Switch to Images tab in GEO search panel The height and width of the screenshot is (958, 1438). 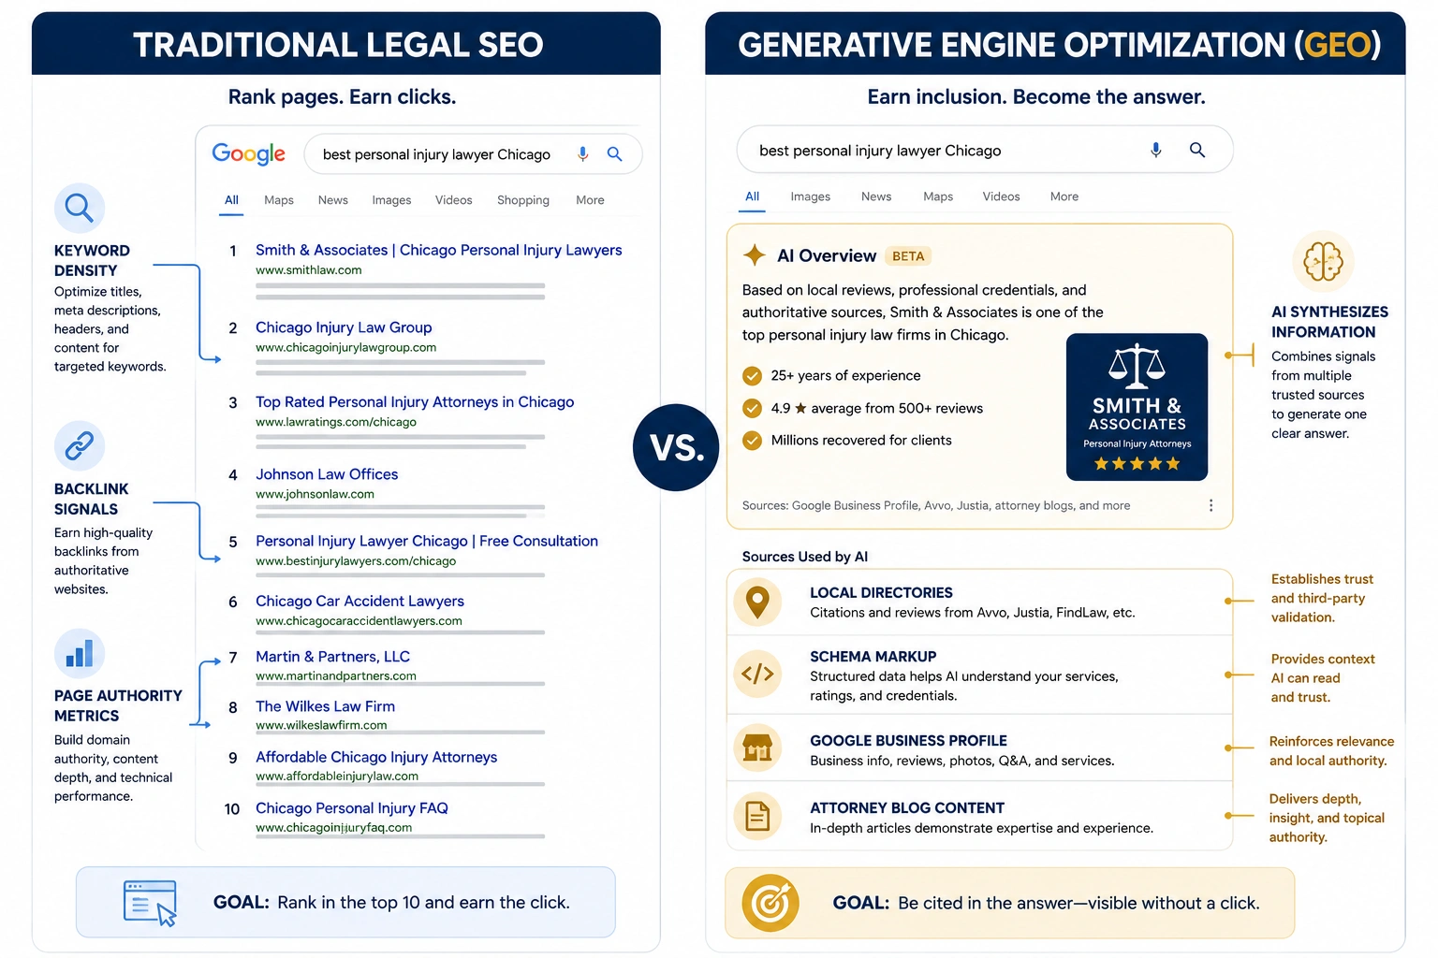pos(811,196)
